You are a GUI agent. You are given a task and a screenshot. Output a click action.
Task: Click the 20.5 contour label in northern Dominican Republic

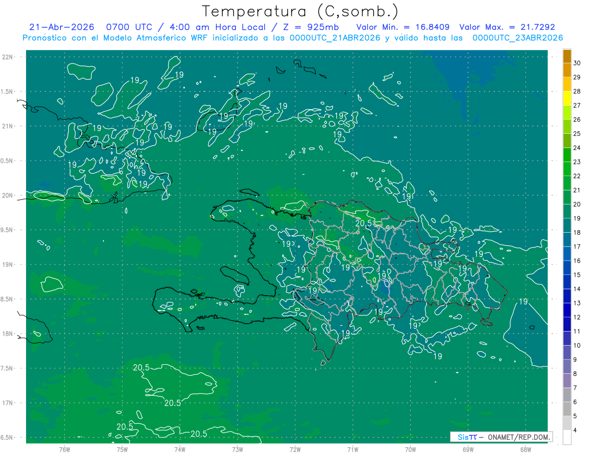363,223
